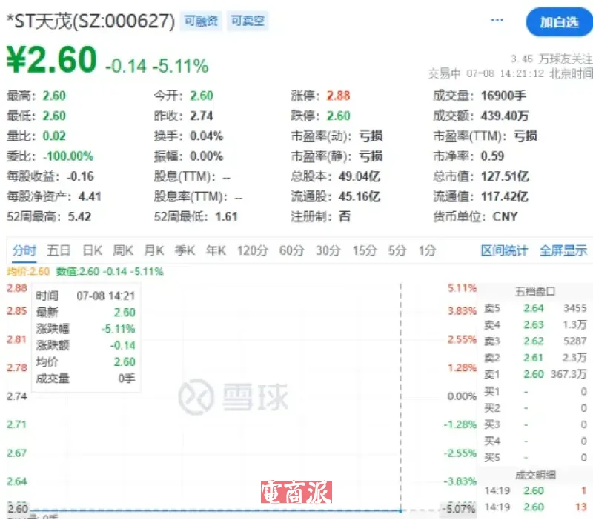Select the 卖5 order row at 2.64
593x520 pixels.
click(x=535, y=308)
